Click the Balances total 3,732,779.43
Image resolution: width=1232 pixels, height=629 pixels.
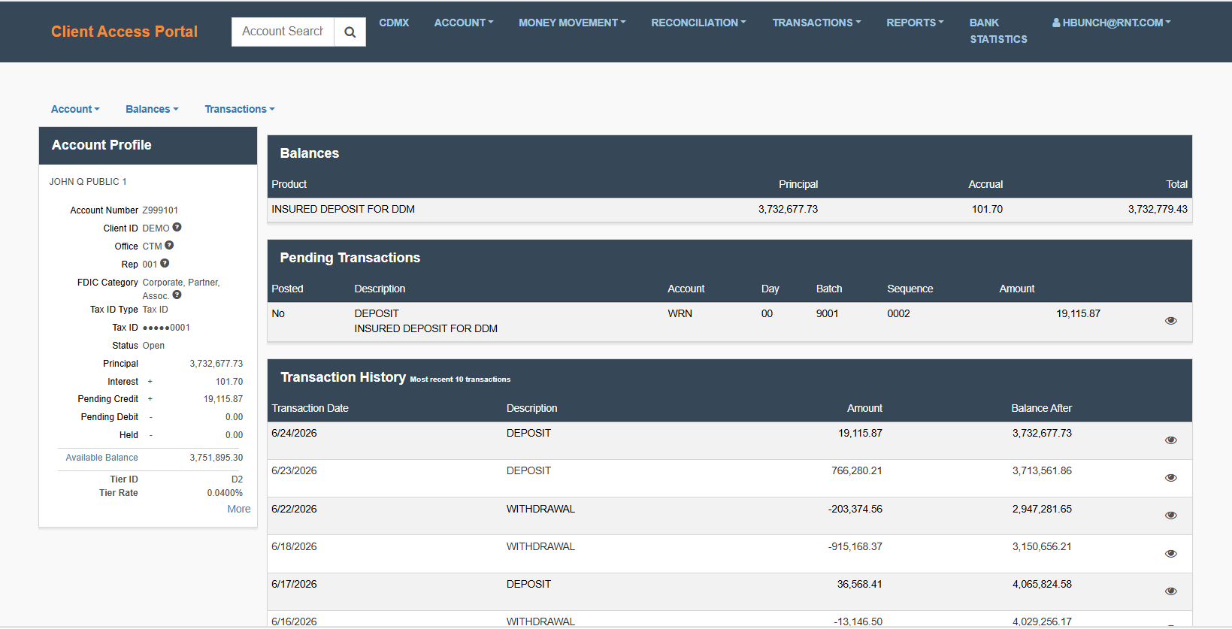coord(1158,210)
